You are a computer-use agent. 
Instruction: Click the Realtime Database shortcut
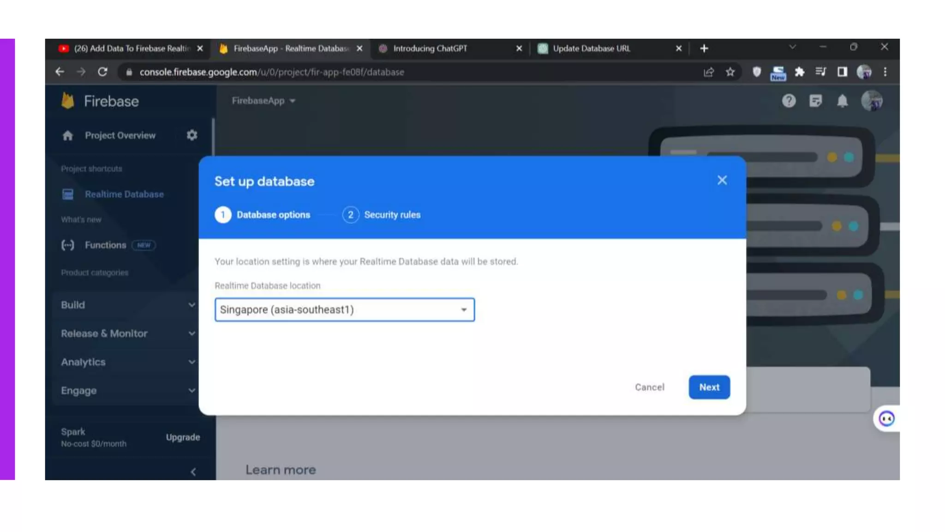pyautogui.click(x=124, y=194)
